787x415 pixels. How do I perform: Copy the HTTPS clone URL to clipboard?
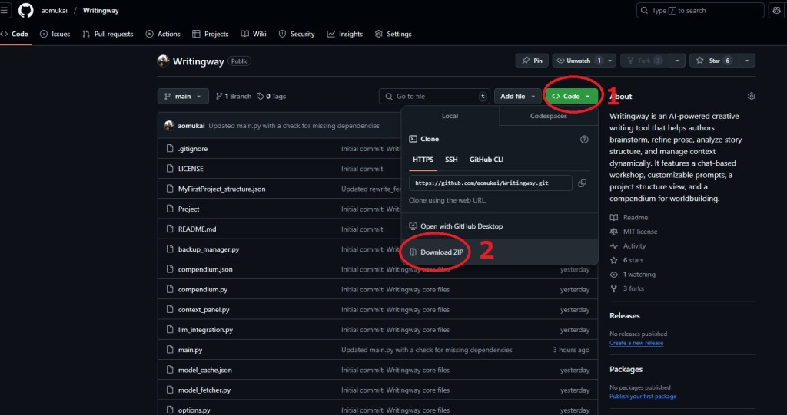pyautogui.click(x=582, y=183)
